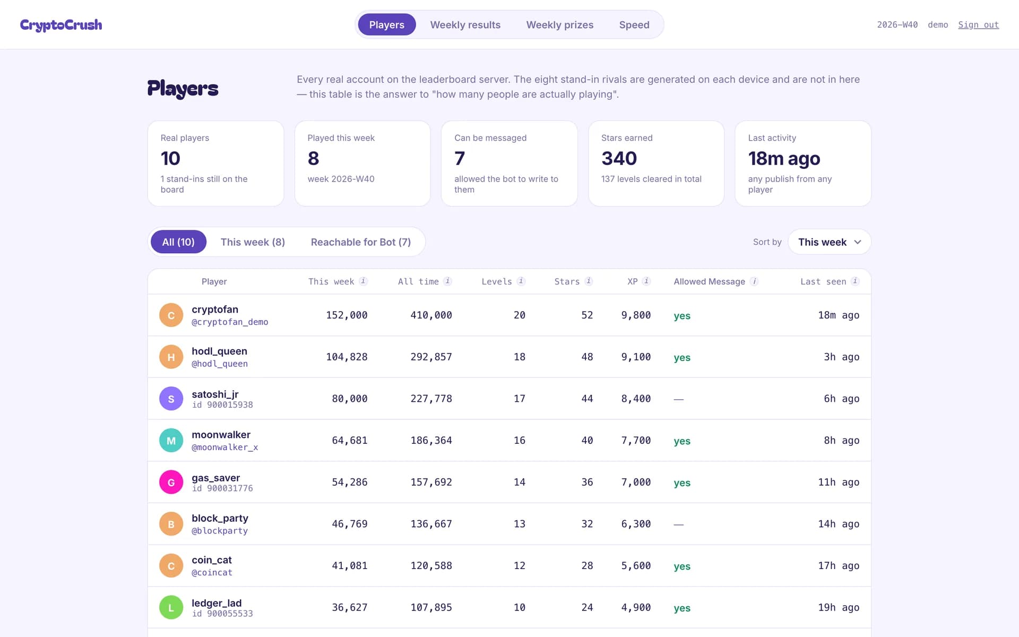The width and height of the screenshot is (1019, 637).
Task: Click the Sign out link
Action: pos(978,25)
